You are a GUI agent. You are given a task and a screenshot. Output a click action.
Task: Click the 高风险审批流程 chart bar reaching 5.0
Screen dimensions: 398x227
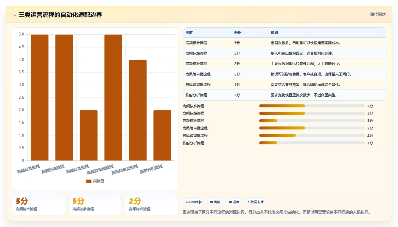[113, 98]
